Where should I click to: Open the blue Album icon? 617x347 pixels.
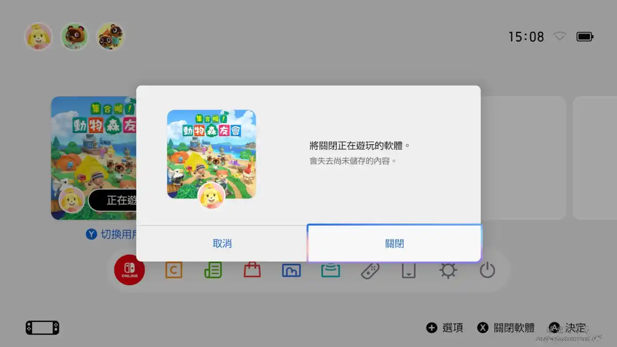[x=291, y=270]
